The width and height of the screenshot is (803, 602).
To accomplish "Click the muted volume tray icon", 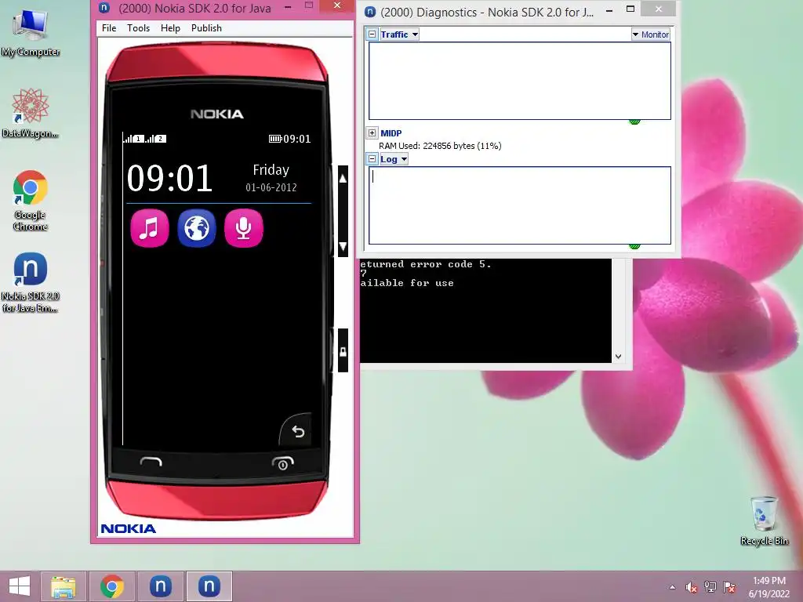I will click(691, 588).
